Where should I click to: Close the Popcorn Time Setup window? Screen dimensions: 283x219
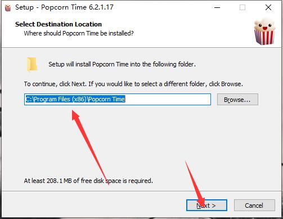[x=268, y=7]
